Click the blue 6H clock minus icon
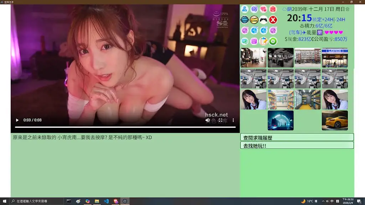The height and width of the screenshot is (205, 365). point(263,31)
